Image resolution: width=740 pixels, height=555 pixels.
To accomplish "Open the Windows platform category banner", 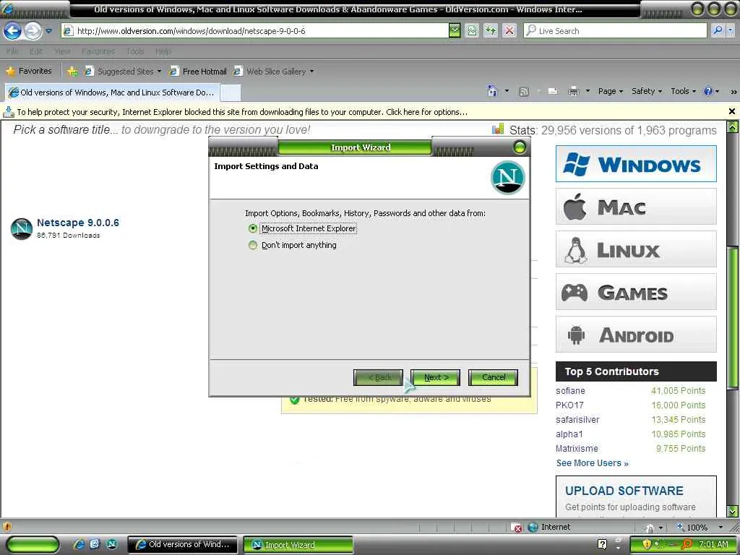I will 636,164.
